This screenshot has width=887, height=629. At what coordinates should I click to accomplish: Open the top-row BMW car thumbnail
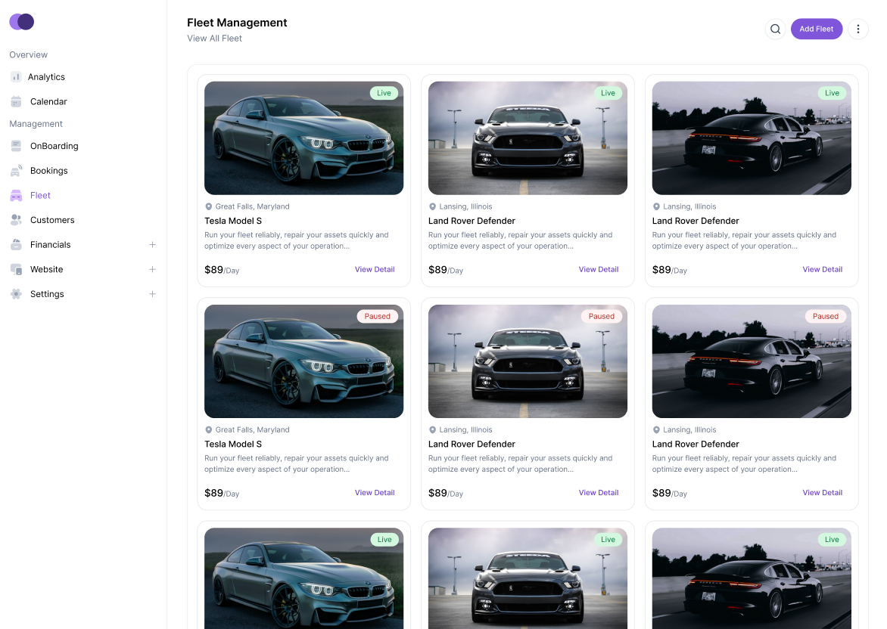[x=303, y=138]
